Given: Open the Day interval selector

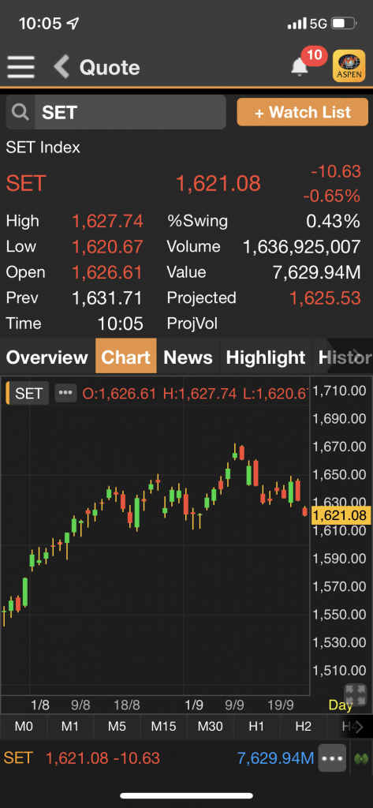Looking at the screenshot, I should [341, 705].
